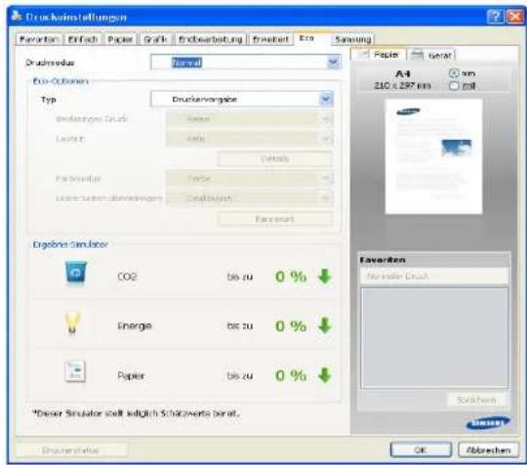Click the Abbrechen button
The width and height of the screenshot is (527, 465).
coord(488,449)
